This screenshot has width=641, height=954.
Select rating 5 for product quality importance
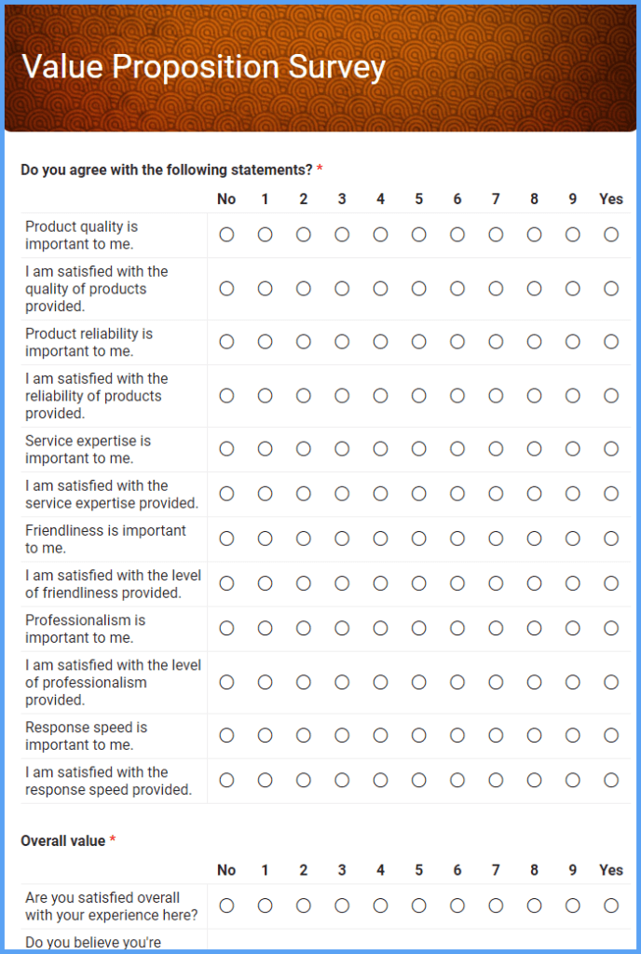pos(418,235)
